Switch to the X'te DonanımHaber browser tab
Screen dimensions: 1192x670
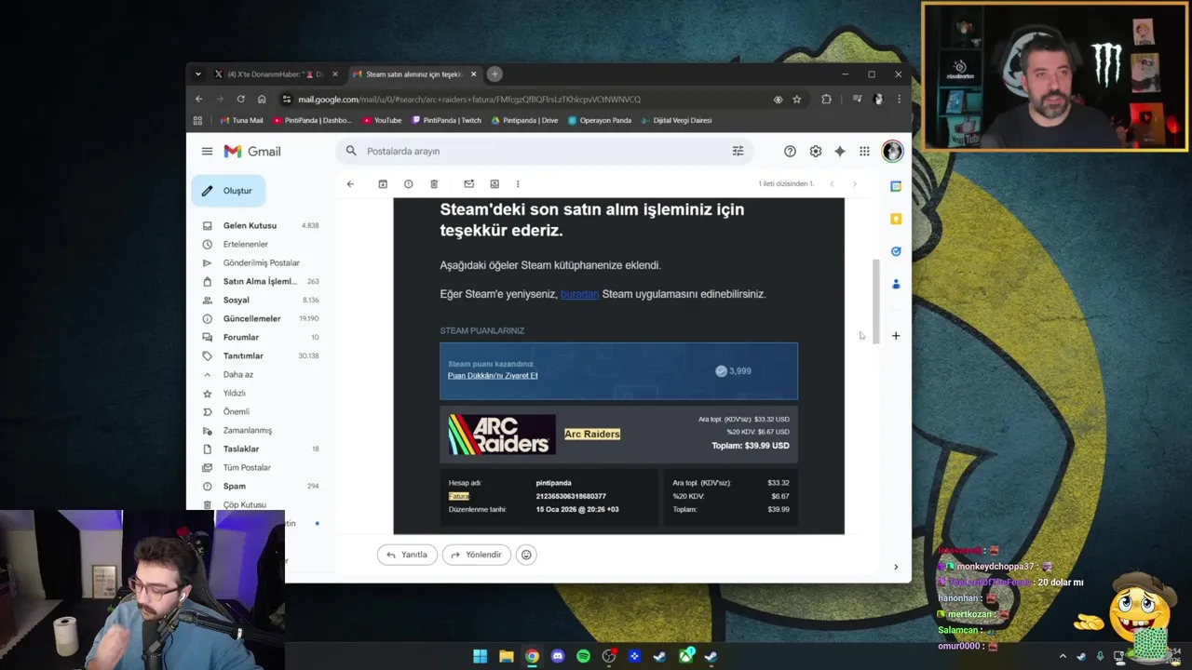pos(277,74)
